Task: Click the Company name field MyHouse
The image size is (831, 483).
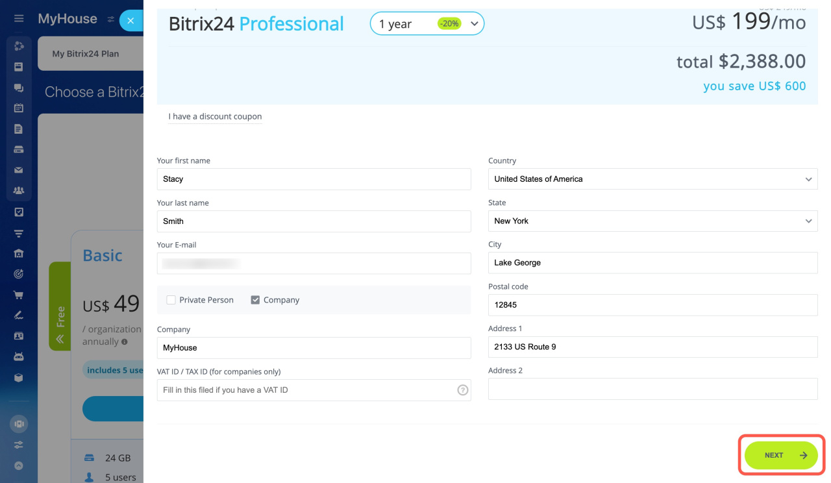Action: 314,348
